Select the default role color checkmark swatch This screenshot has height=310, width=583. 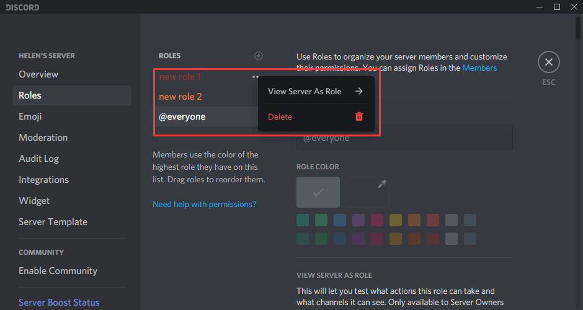(x=318, y=192)
